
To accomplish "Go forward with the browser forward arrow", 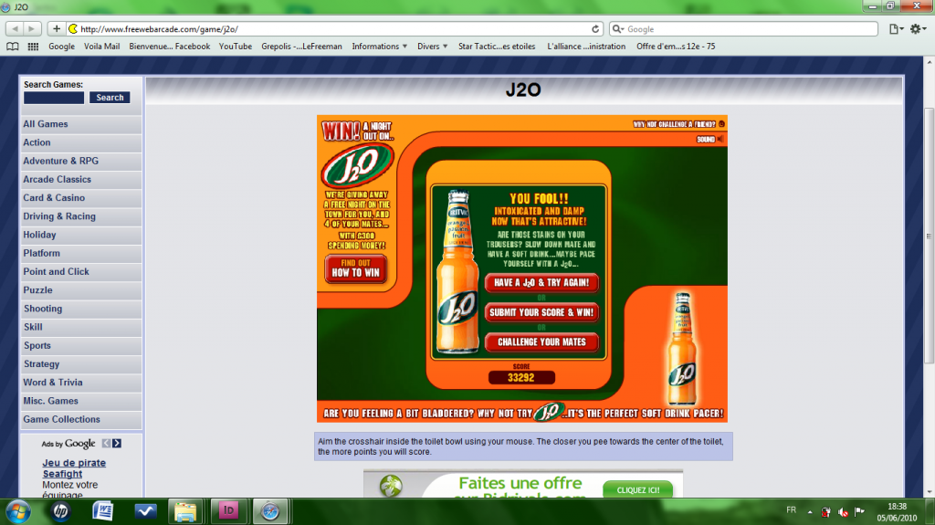I will coord(32,28).
